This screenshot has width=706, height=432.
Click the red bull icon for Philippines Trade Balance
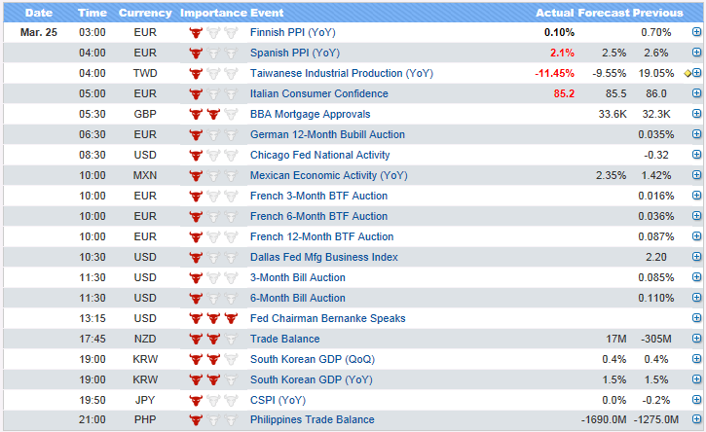click(195, 420)
